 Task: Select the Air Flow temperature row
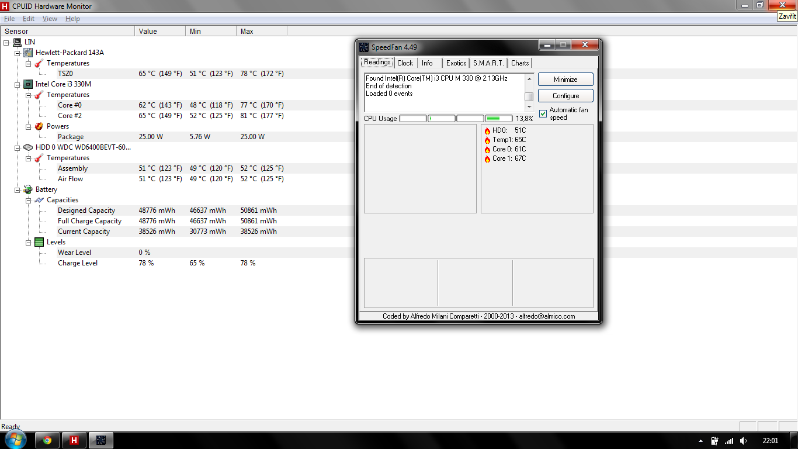(x=171, y=179)
